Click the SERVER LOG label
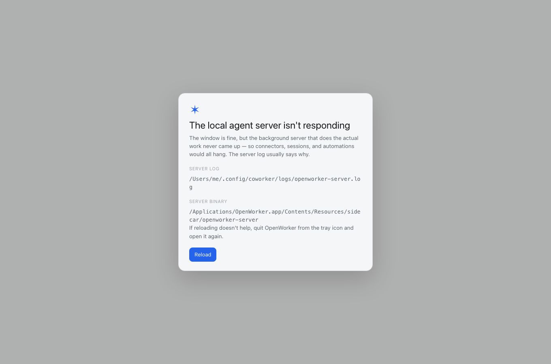 tap(204, 169)
